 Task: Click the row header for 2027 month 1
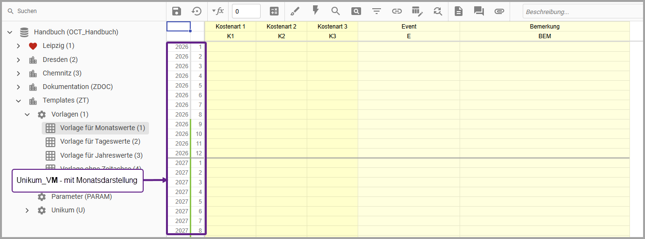(186, 163)
